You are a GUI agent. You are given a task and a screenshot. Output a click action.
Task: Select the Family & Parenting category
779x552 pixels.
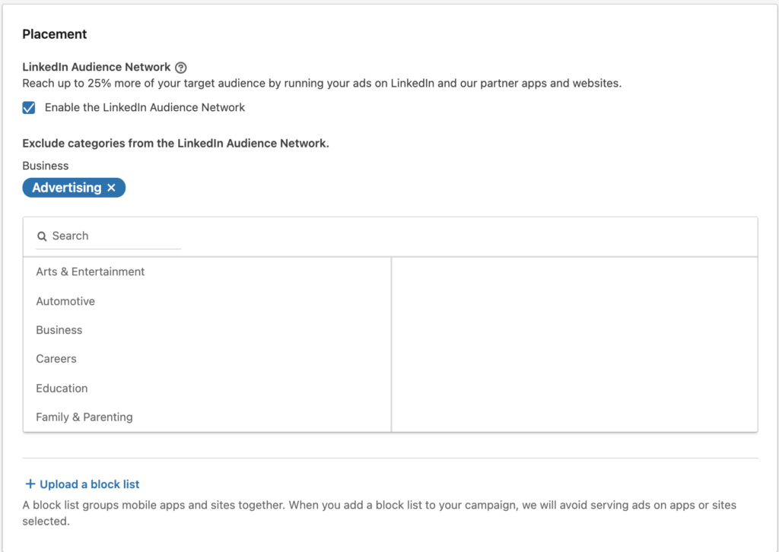coord(207,417)
